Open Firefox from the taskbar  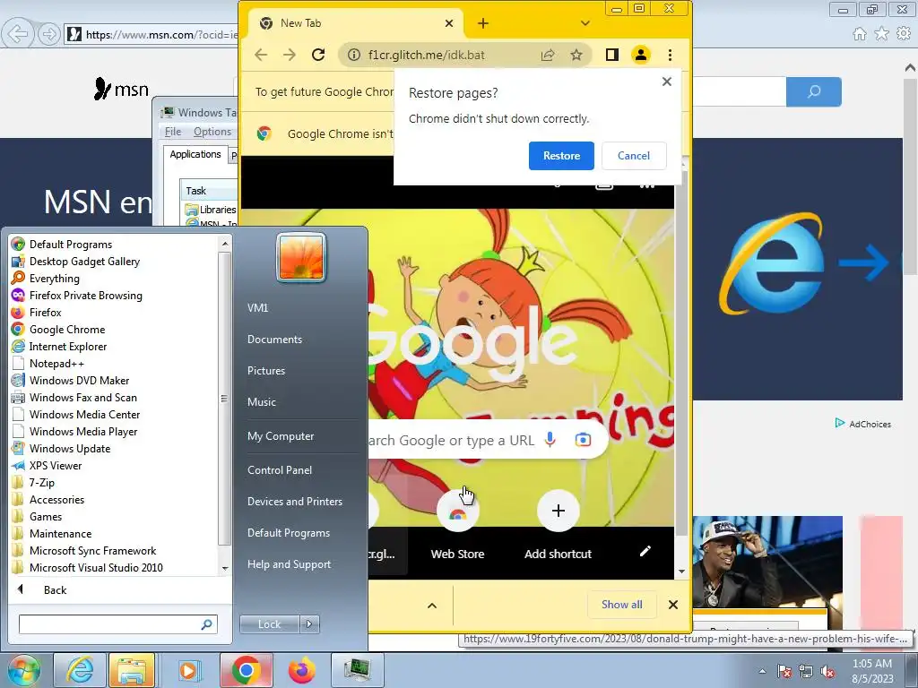pyautogui.click(x=301, y=670)
